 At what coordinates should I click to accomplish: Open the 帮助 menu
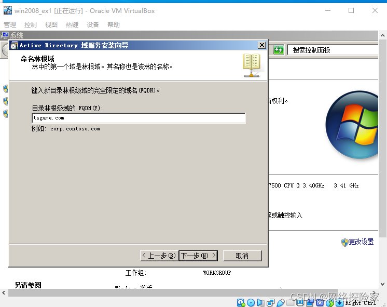coord(114,25)
